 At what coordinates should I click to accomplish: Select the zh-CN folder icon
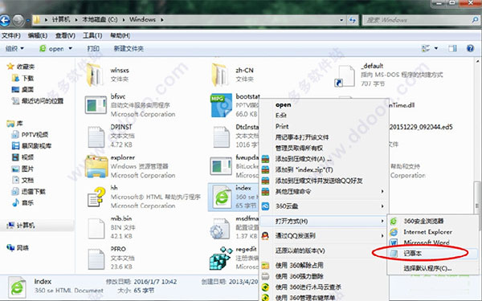tap(220, 75)
